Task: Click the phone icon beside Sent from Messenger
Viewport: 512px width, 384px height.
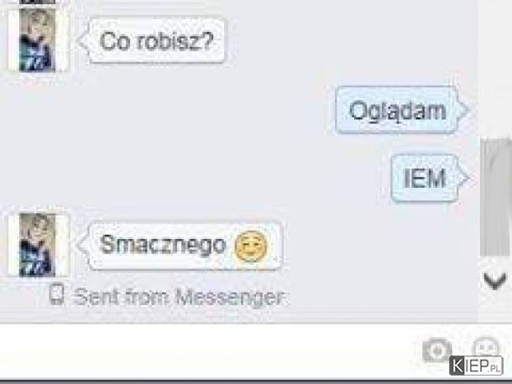Action: 57,294
